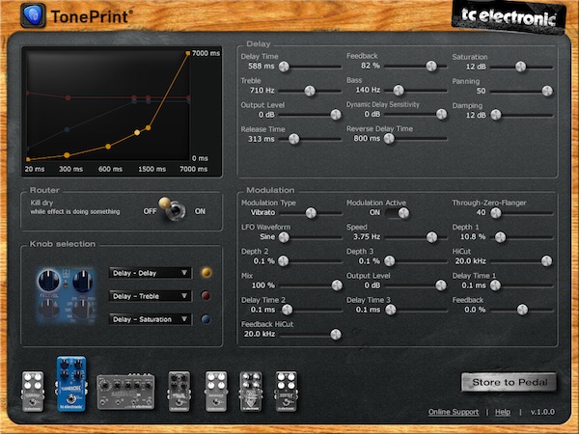Click the Dynamic Delay Sensitivity slider knob
The width and height of the screenshot is (579, 434).
point(442,114)
